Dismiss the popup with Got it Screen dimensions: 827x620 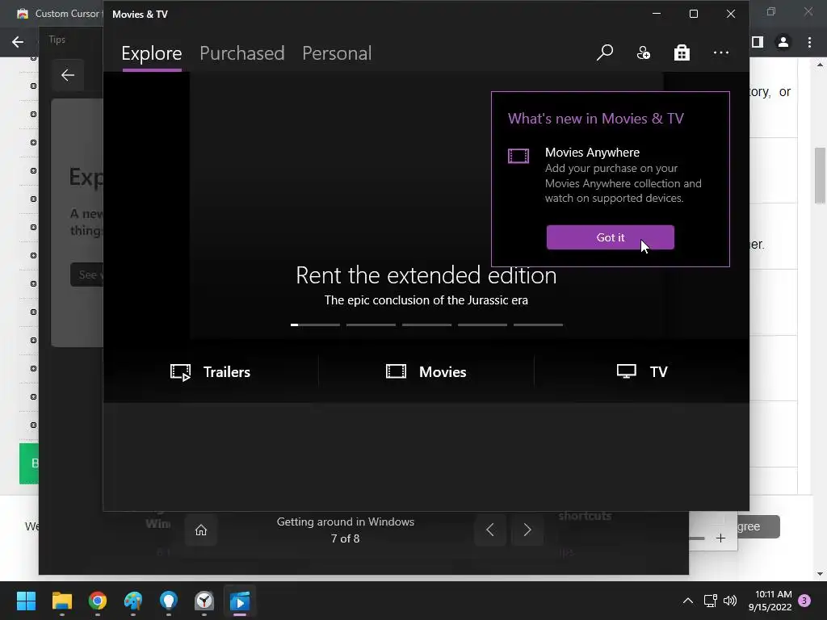[x=611, y=237]
